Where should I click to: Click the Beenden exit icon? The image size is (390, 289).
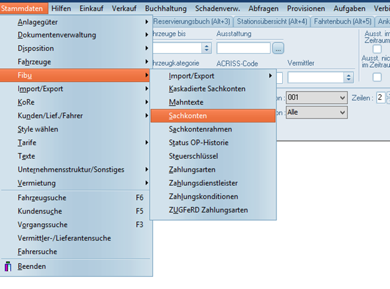tap(8, 266)
